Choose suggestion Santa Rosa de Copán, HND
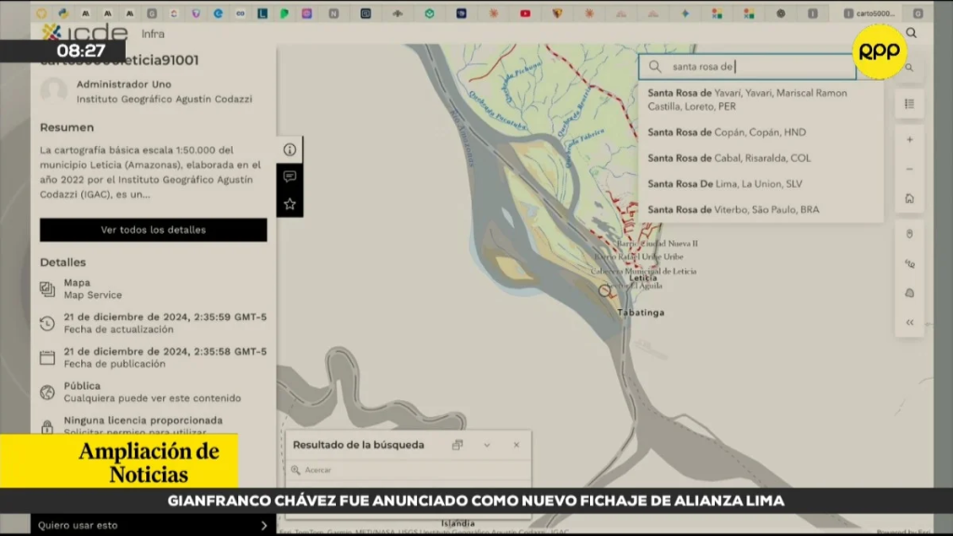This screenshot has width=953, height=536. pos(760,132)
